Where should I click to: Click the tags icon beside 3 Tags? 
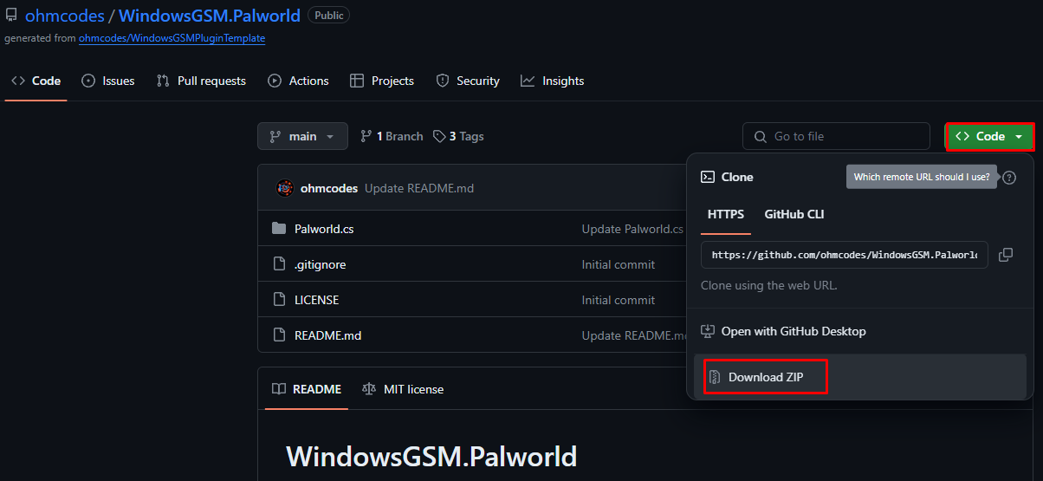point(440,136)
